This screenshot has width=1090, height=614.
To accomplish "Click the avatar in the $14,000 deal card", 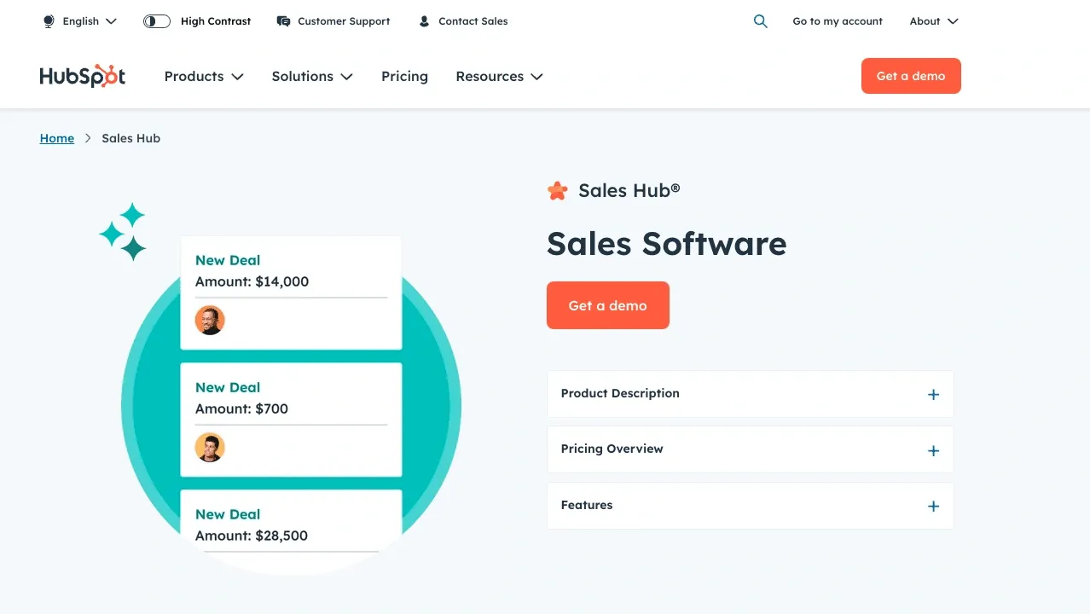I will pos(210,321).
